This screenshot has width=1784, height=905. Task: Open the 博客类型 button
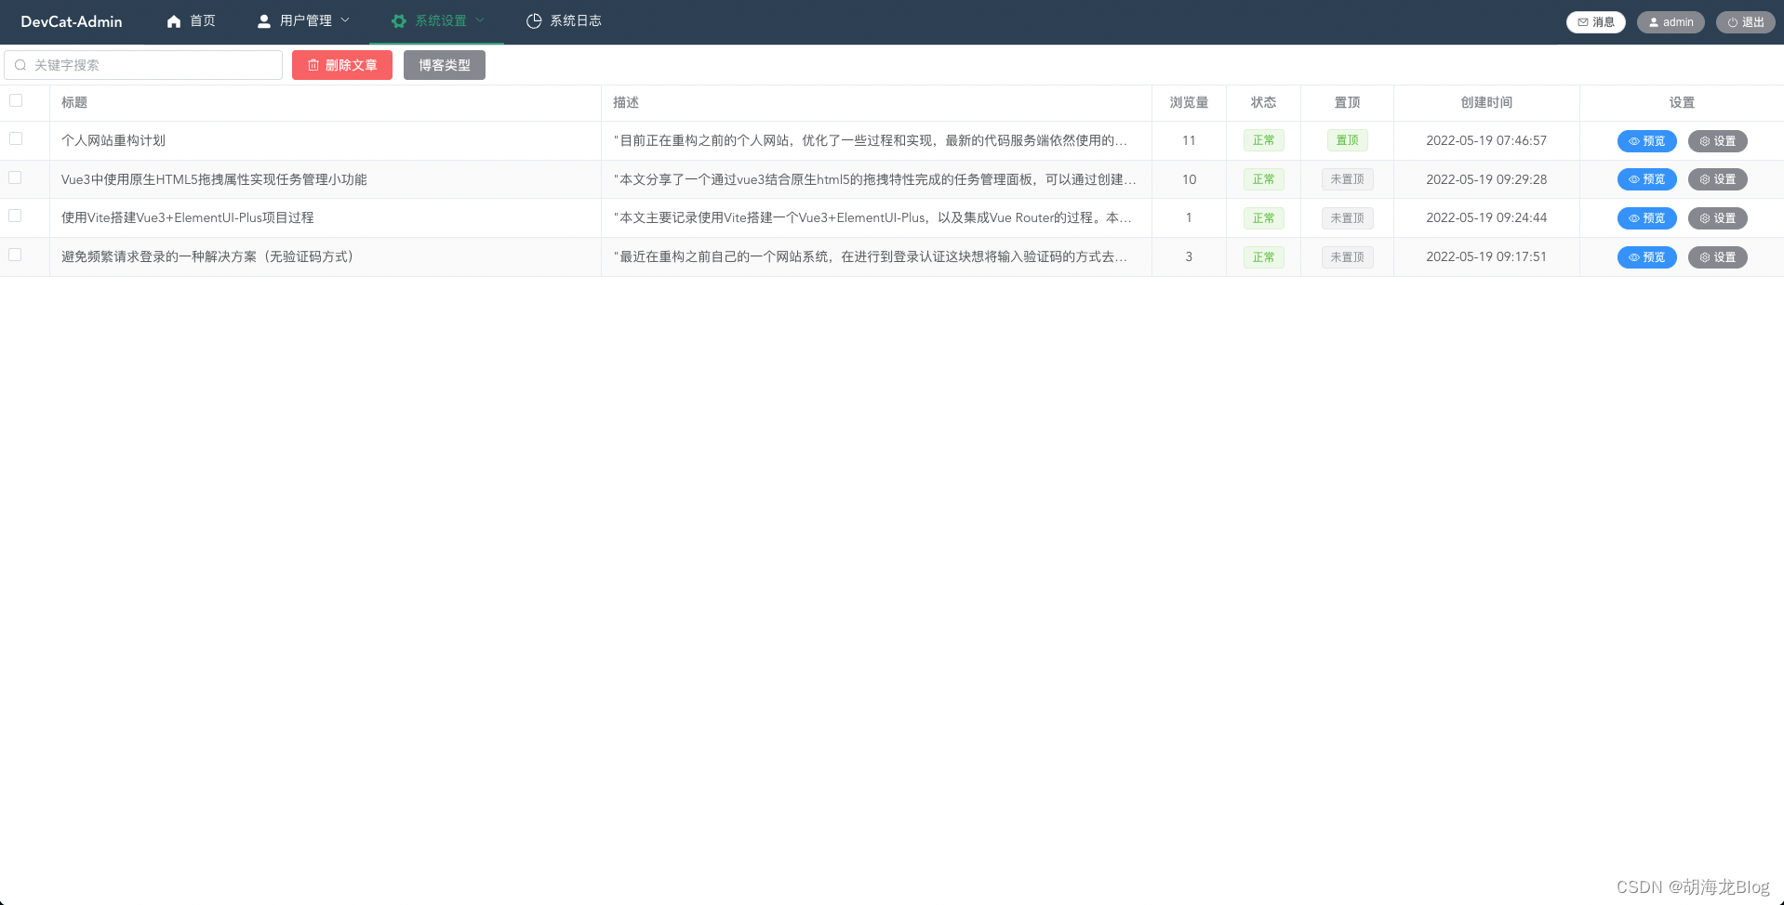(445, 65)
